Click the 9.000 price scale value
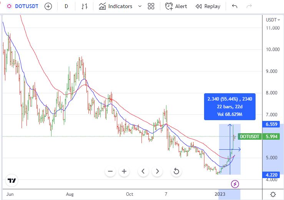Viewport: 284px width, 200px height. tap(272, 71)
